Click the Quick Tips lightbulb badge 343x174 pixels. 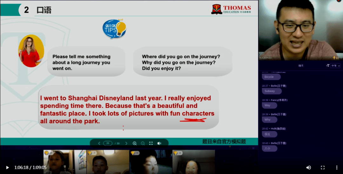point(114,29)
